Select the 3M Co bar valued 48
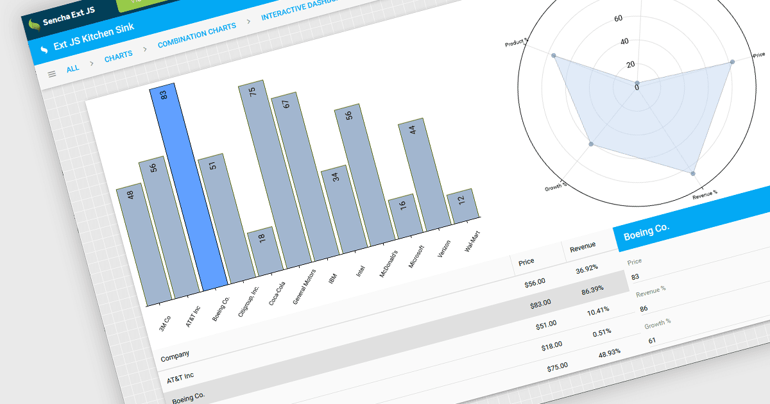Screen dimensions: 770x404 145,245
